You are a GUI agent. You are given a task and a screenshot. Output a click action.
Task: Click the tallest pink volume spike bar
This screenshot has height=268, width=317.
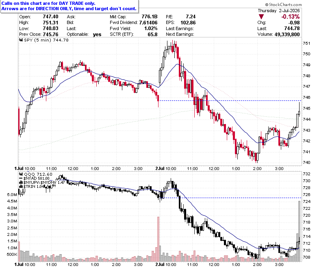click(x=158, y=239)
